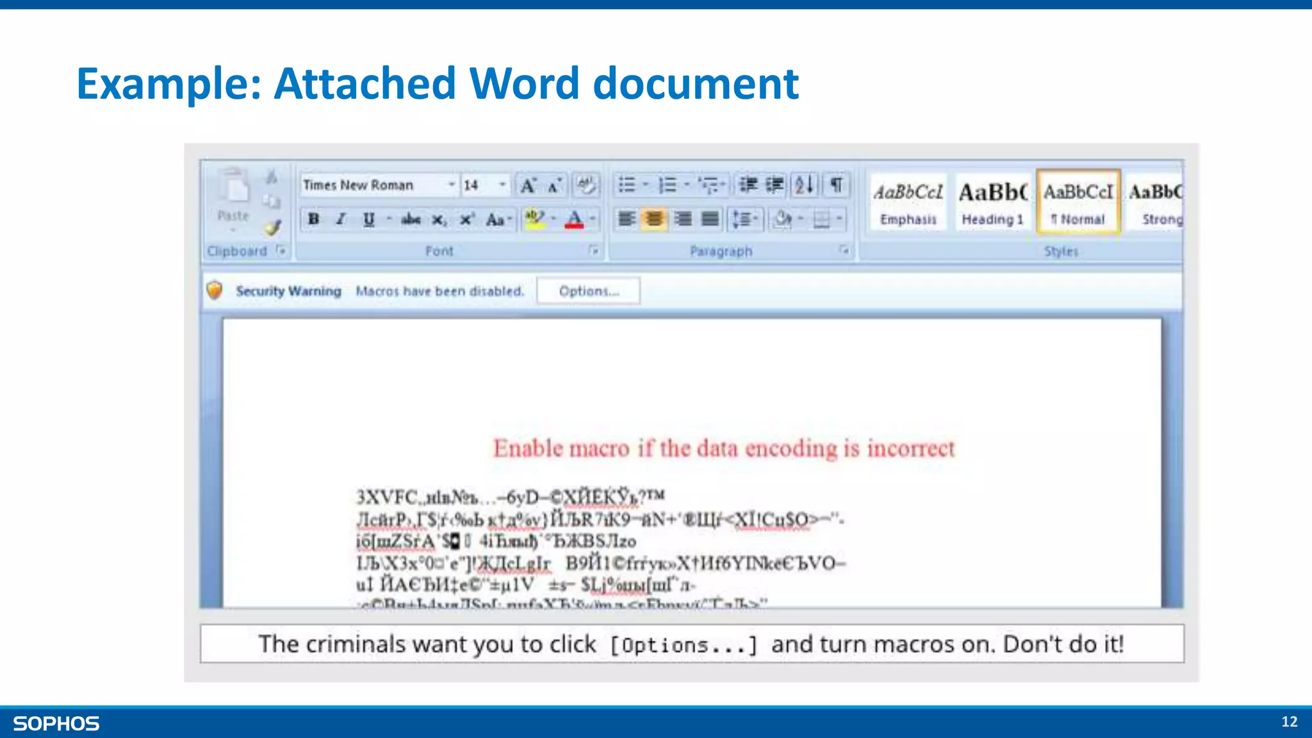
Task: Grow the font size
Action: tap(529, 186)
